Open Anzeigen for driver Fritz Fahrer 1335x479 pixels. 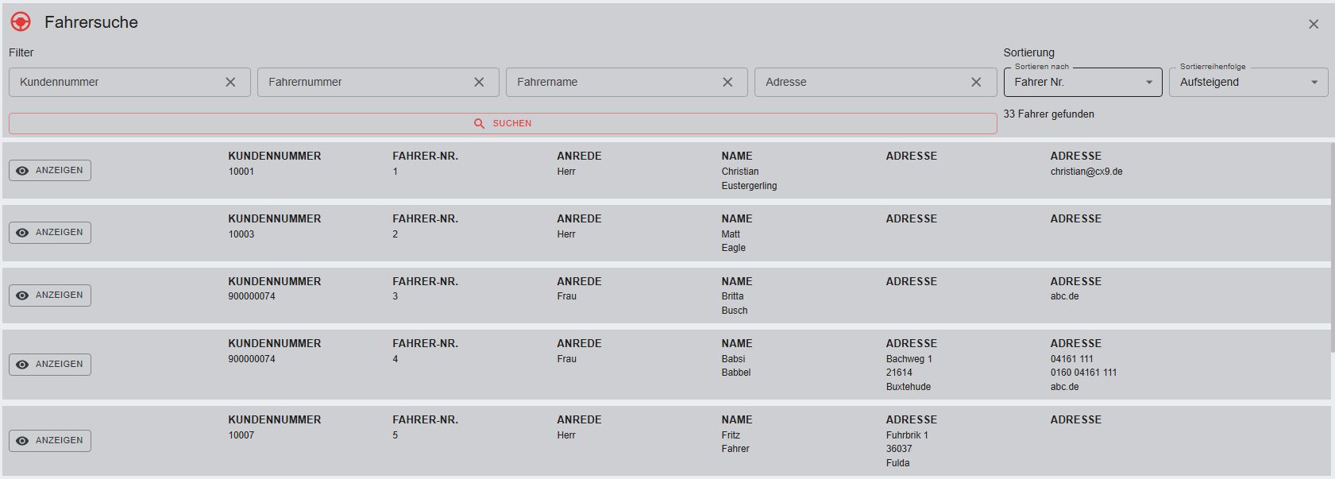click(x=50, y=441)
